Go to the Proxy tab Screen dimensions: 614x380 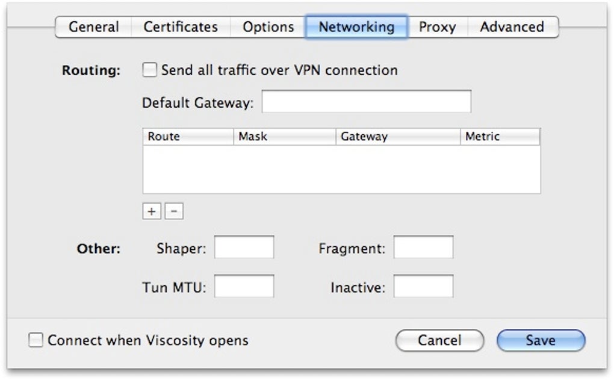pyautogui.click(x=437, y=27)
